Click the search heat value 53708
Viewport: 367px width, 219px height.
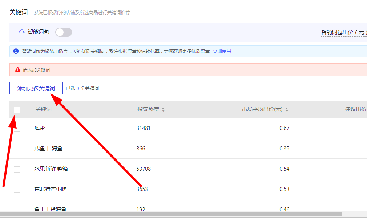(x=144, y=169)
